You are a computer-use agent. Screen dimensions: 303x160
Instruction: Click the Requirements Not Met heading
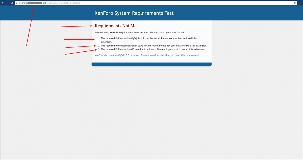click(116, 26)
